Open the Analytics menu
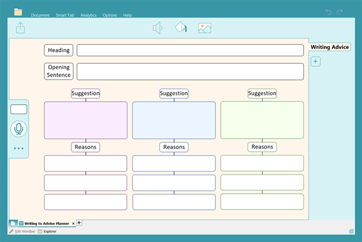The width and height of the screenshot is (362, 242). point(88,15)
